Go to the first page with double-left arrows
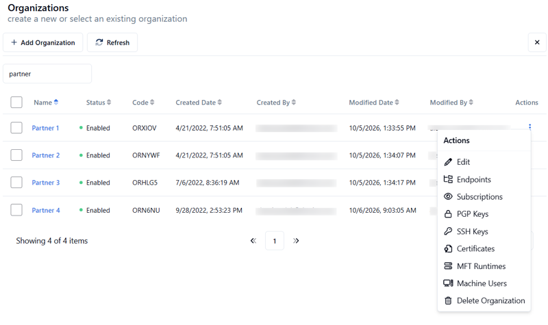The image size is (548, 325). click(x=253, y=241)
